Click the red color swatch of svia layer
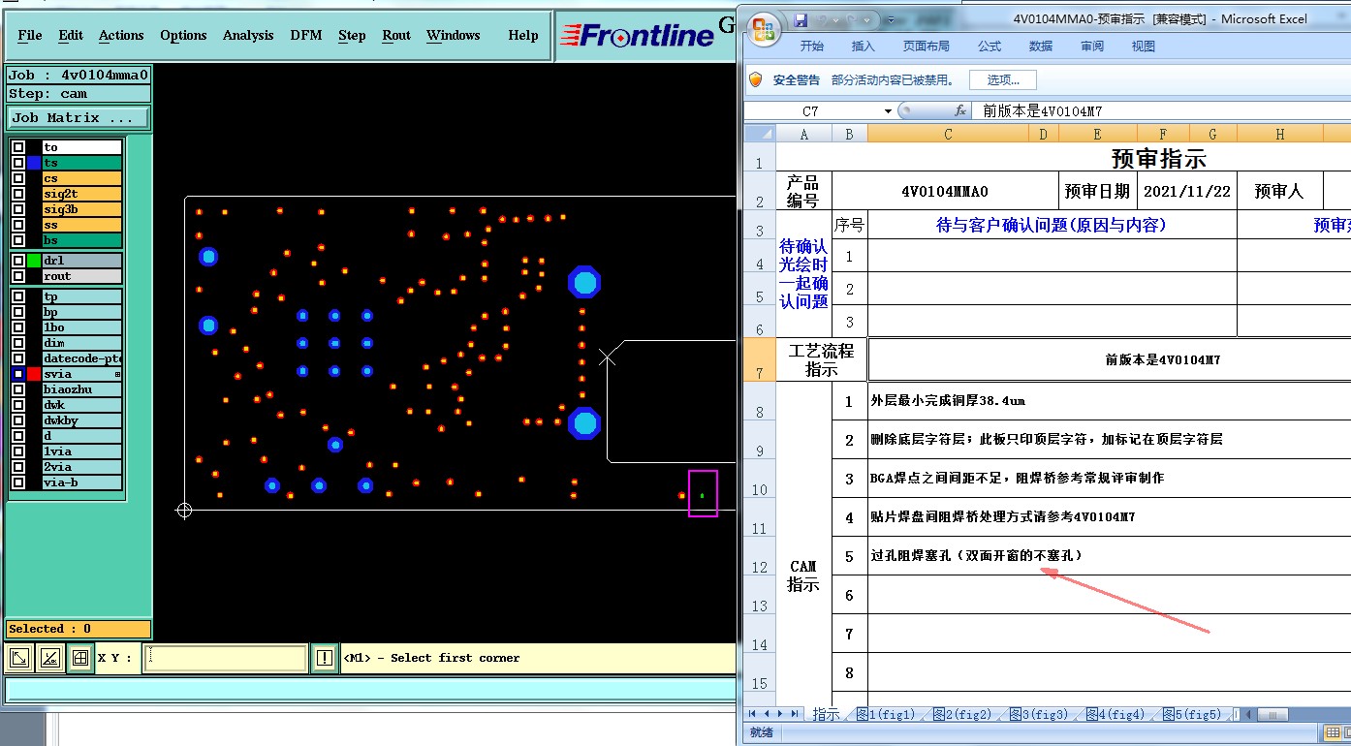The width and height of the screenshot is (1351, 746). [x=34, y=374]
